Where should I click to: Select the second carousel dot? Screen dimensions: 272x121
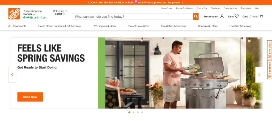coord(134,112)
